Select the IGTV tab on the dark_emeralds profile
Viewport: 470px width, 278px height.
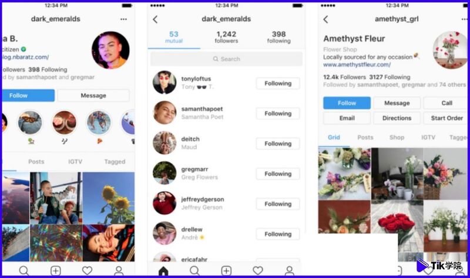pyautogui.click(x=75, y=162)
